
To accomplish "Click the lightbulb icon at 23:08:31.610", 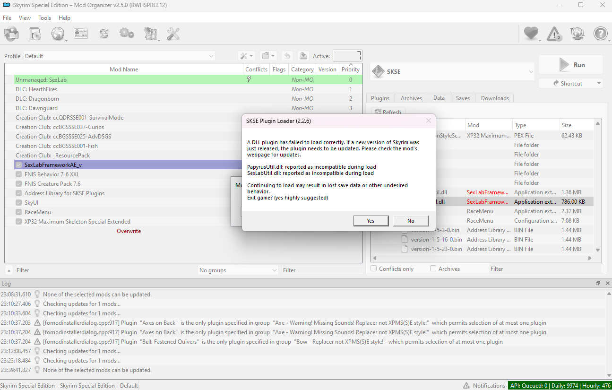I will 37,294.
